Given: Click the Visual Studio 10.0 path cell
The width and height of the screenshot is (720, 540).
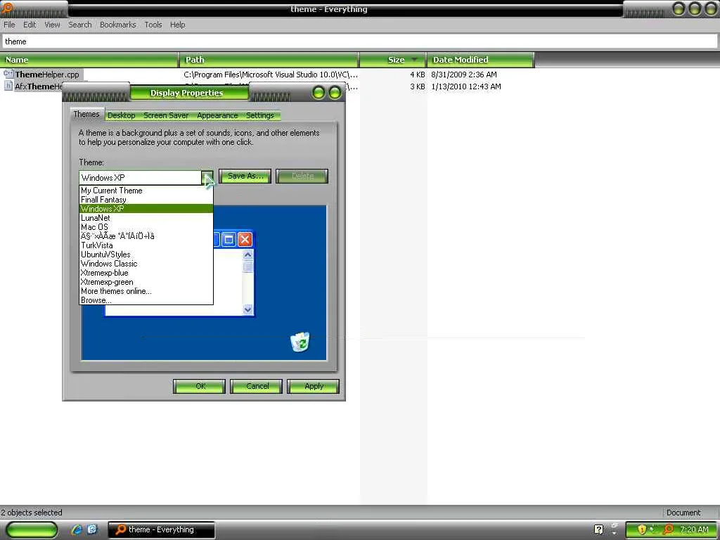Looking at the screenshot, I should 271,75.
